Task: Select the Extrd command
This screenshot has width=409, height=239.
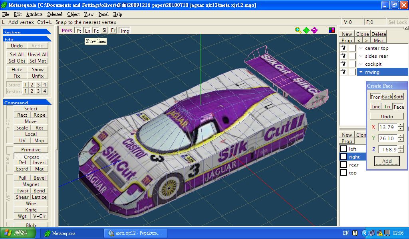Action: (22, 169)
